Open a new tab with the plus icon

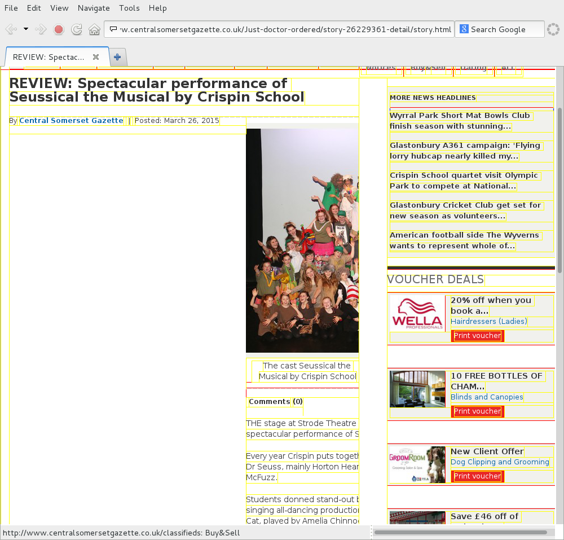(x=117, y=57)
